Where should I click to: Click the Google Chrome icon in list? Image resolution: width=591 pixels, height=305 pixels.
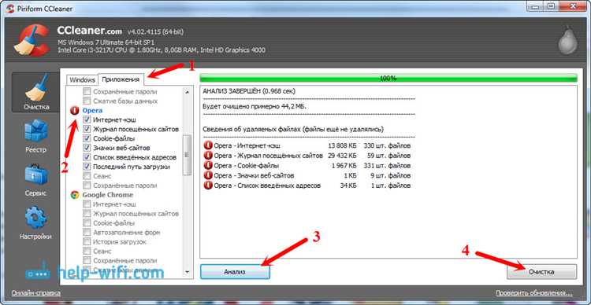pos(75,195)
